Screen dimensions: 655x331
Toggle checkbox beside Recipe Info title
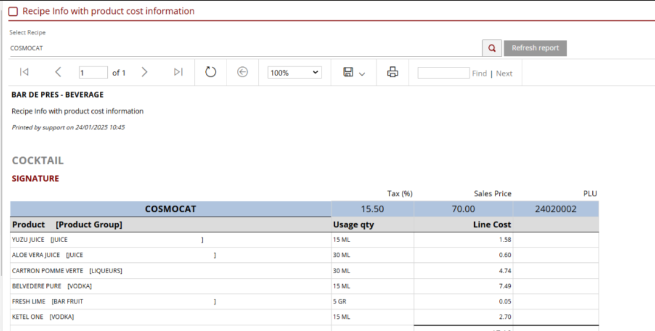pos(13,12)
